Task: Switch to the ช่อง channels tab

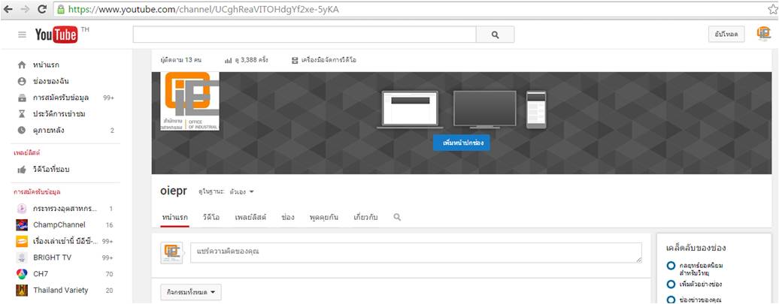Action: (288, 217)
